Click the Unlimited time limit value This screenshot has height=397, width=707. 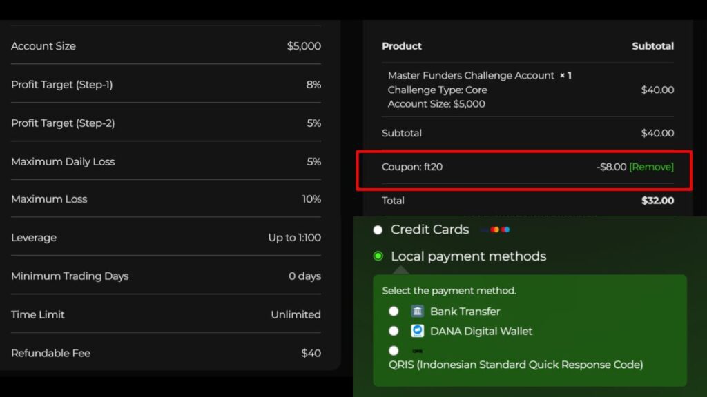[x=296, y=314]
